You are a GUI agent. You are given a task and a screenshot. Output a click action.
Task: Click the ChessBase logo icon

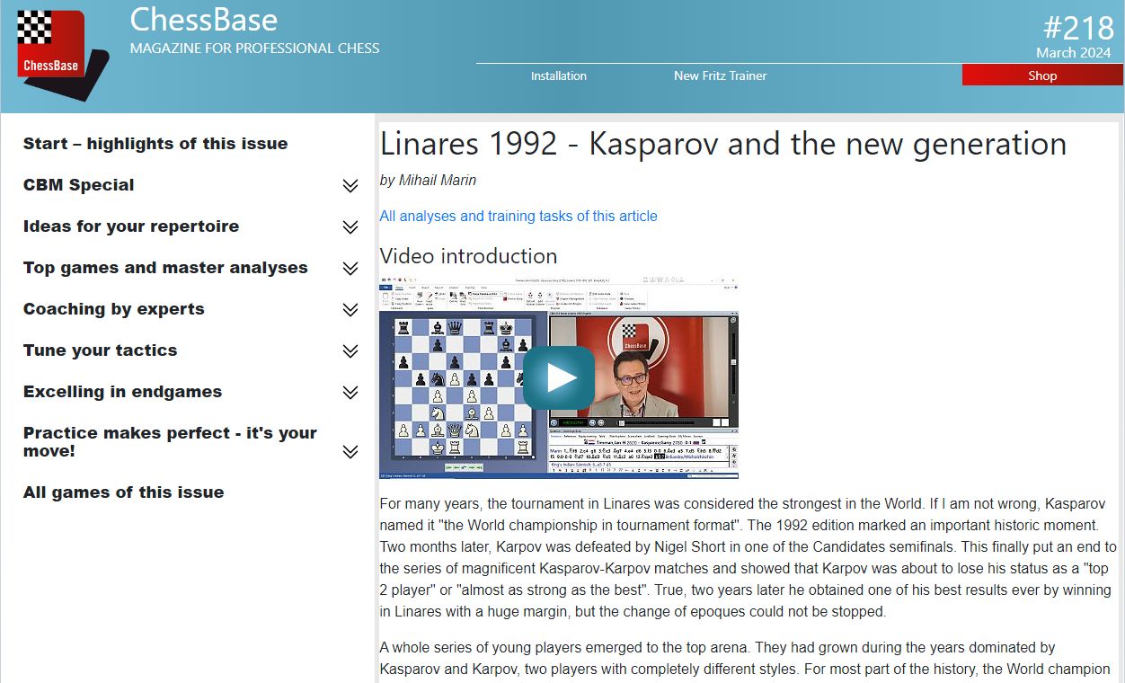point(62,54)
